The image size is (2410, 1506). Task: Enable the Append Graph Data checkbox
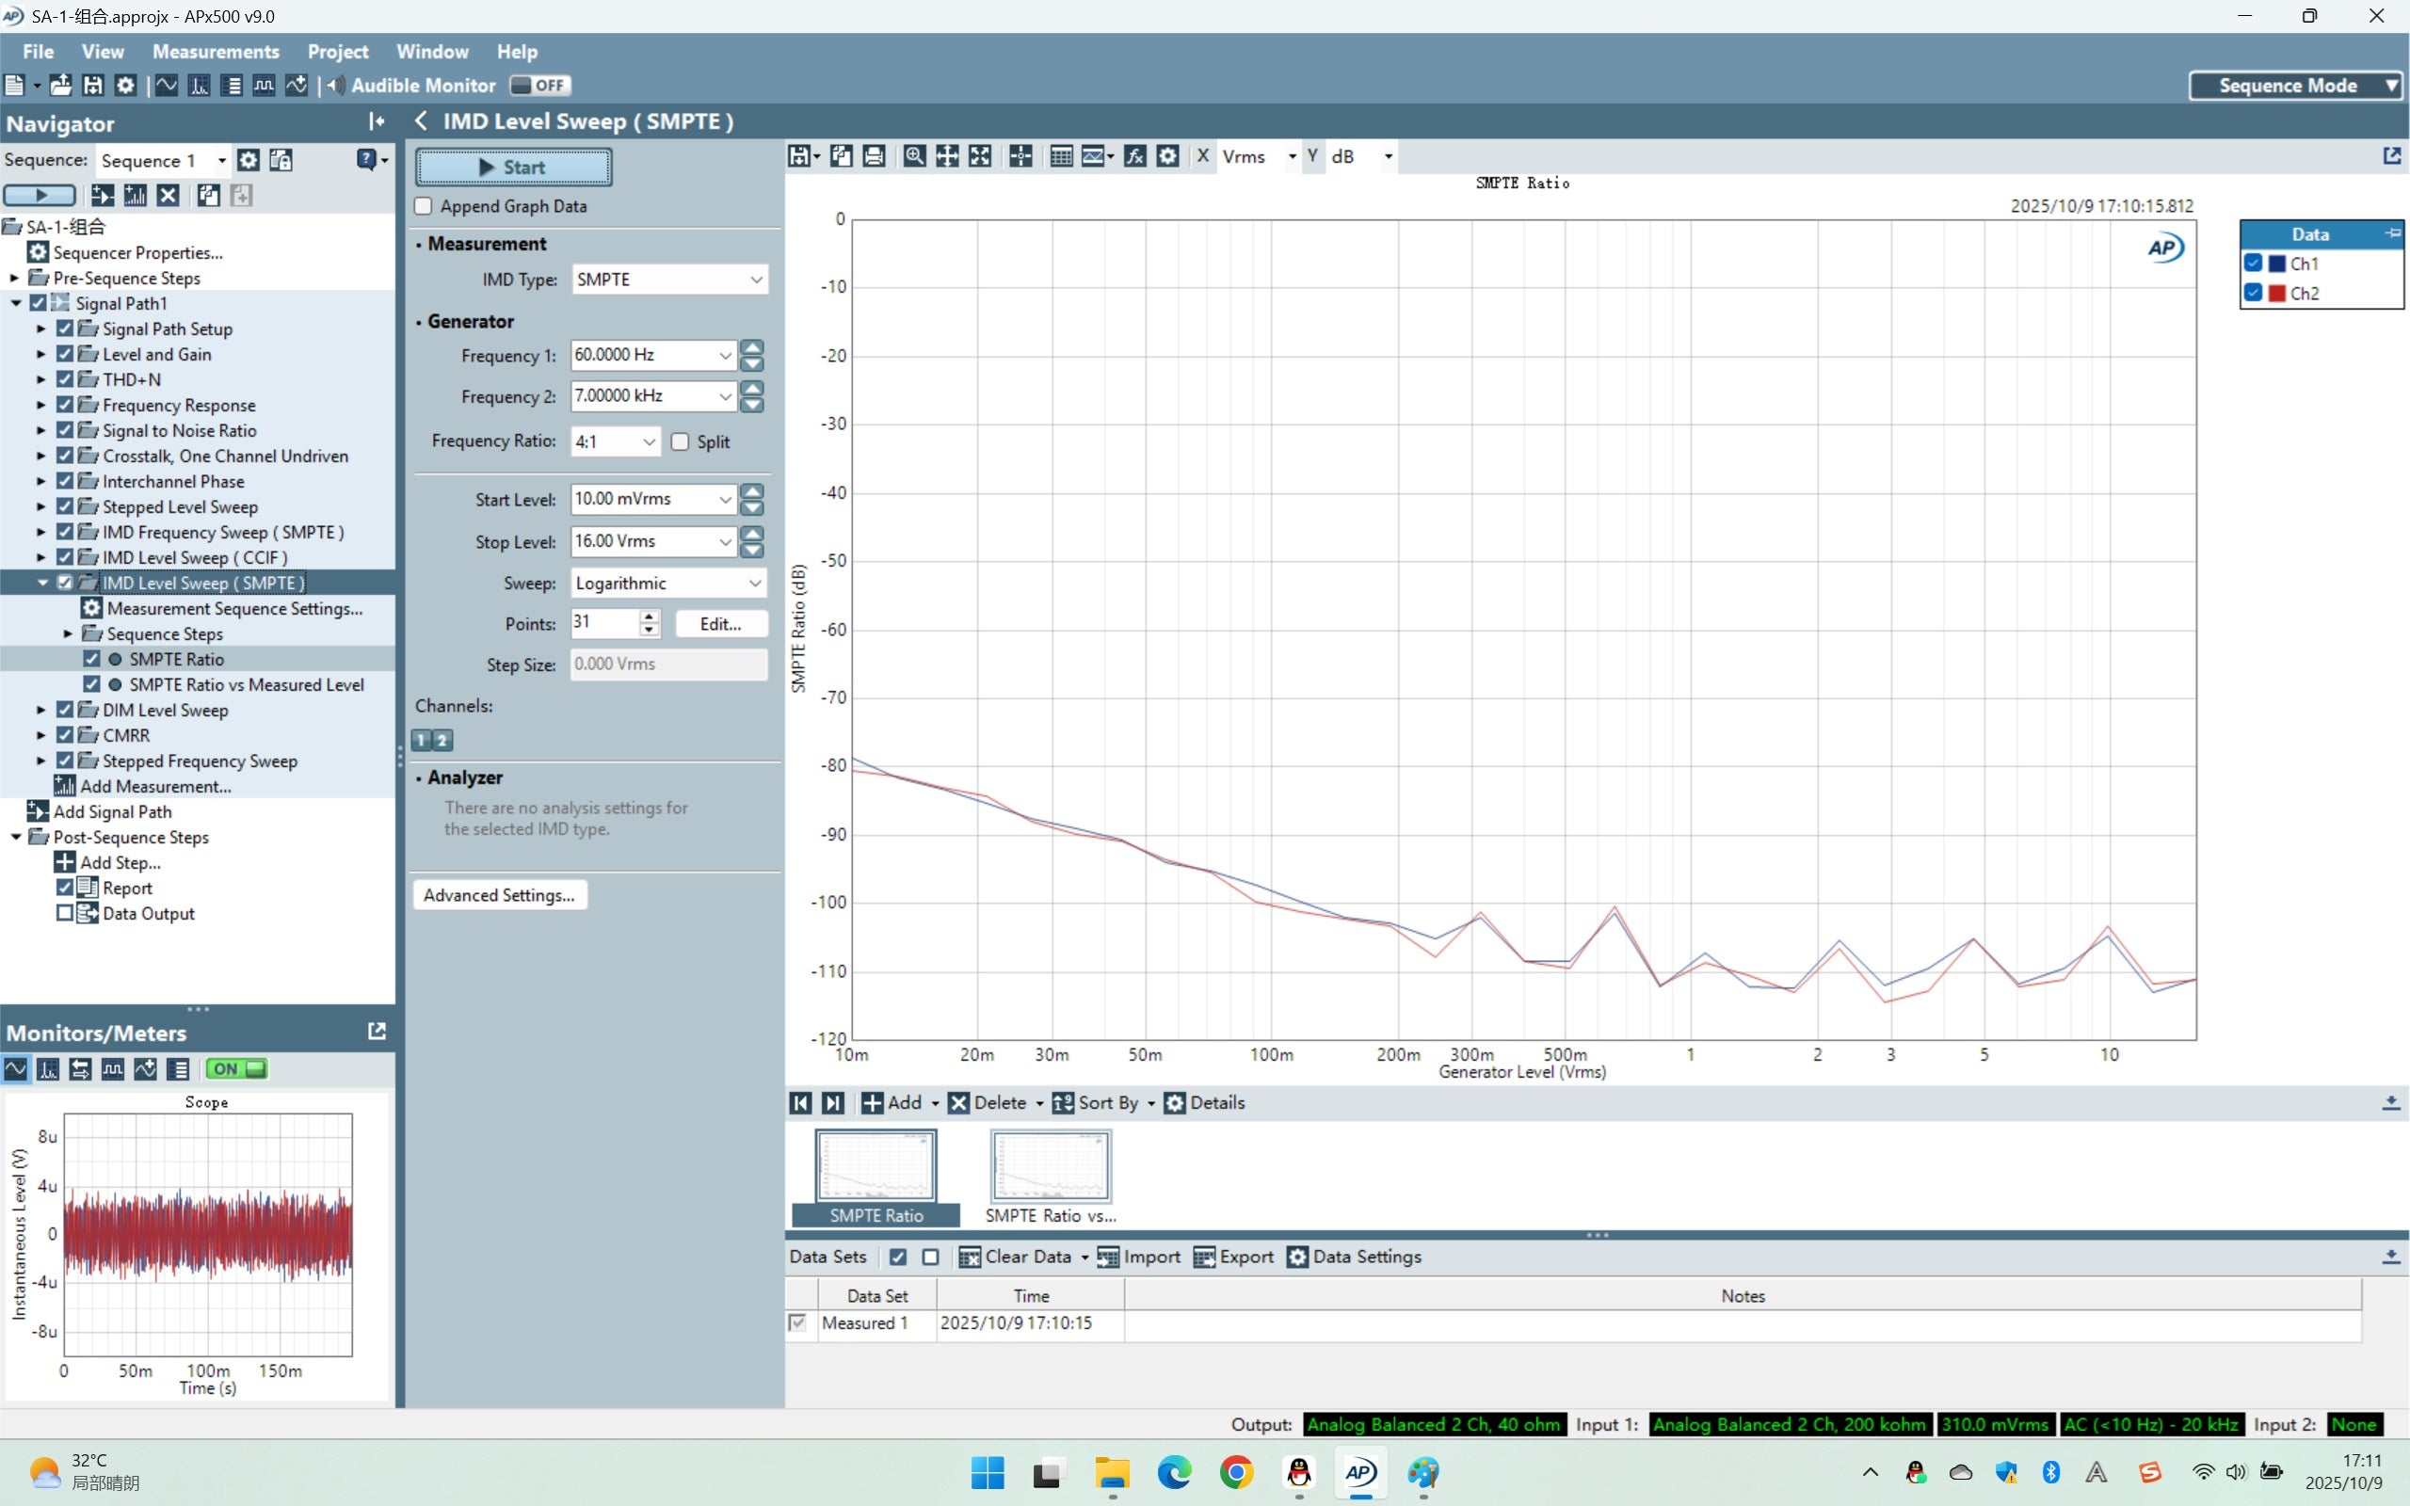[x=425, y=206]
